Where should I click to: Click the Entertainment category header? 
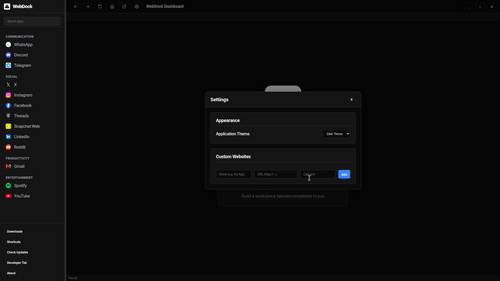click(x=19, y=178)
